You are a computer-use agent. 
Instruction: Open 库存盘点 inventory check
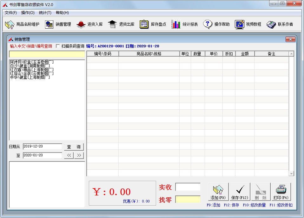(x=153, y=24)
